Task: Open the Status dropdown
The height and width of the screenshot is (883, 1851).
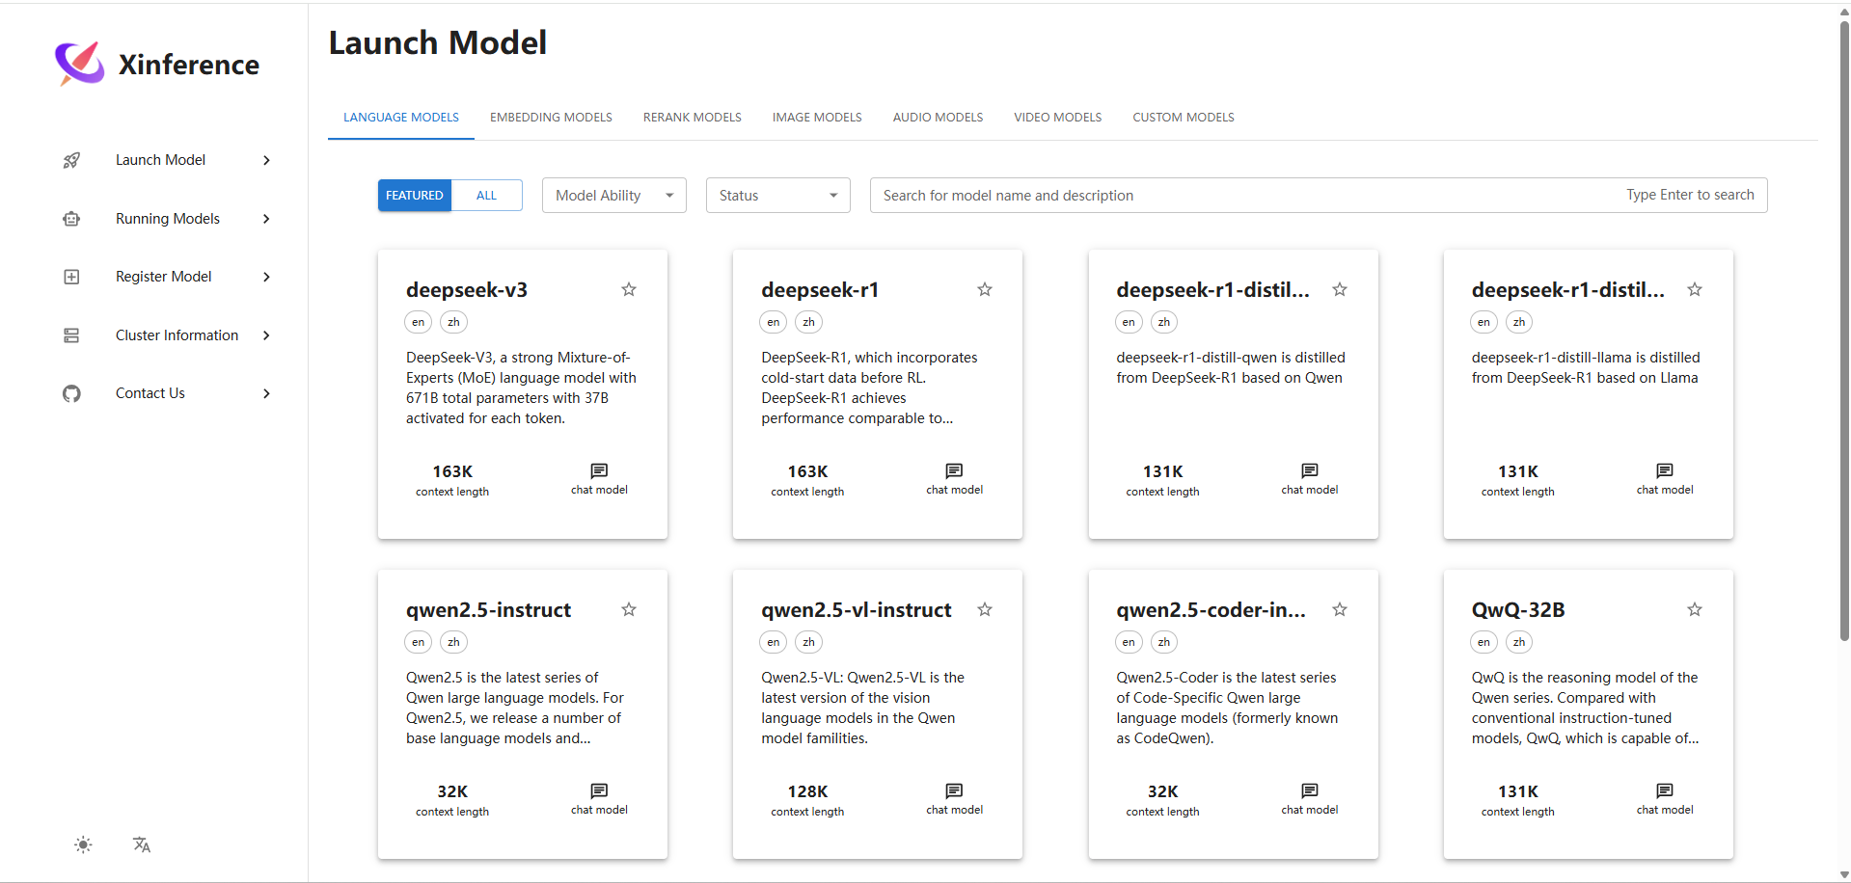Action: (x=778, y=196)
